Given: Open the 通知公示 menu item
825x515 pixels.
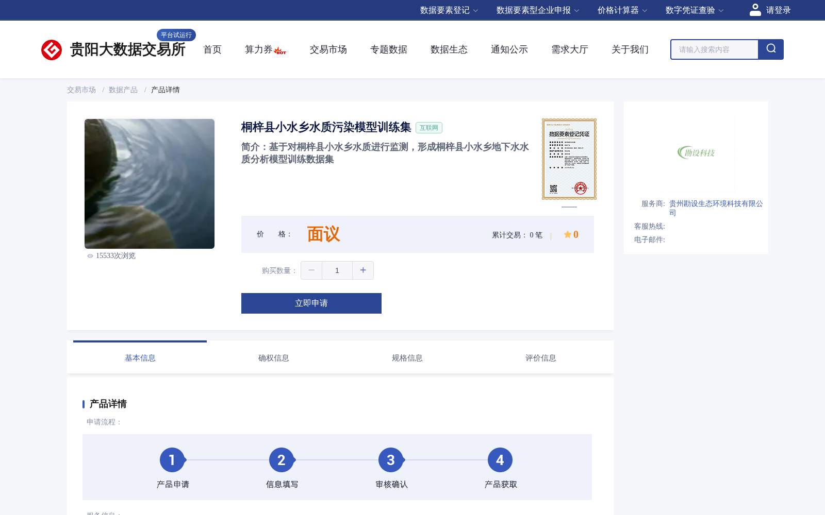Looking at the screenshot, I should [x=509, y=49].
